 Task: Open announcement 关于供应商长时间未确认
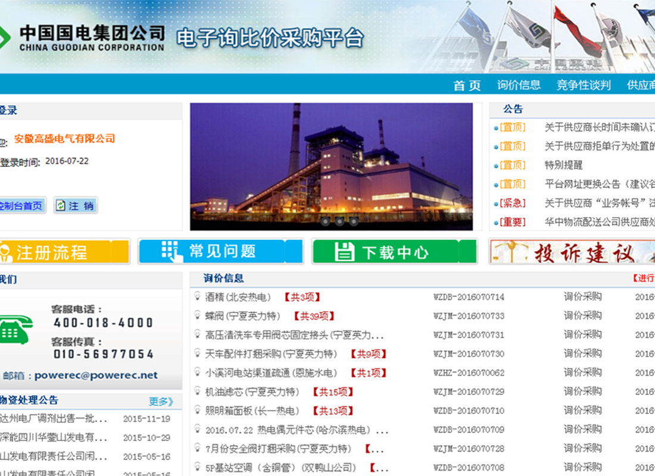coord(600,127)
